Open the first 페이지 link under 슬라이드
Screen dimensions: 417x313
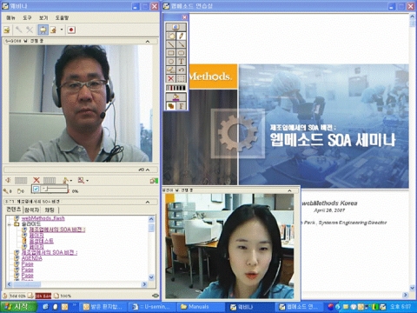pos(36,236)
